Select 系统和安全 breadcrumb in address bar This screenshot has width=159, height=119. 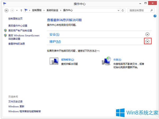(x=52, y=10)
